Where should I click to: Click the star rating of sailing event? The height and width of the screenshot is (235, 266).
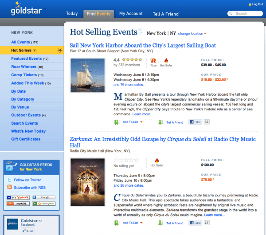click(x=132, y=59)
